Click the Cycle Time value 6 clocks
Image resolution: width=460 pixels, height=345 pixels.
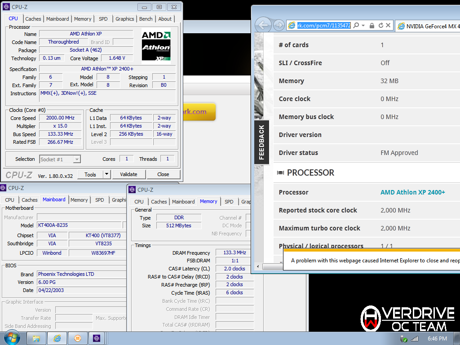coord(234,292)
